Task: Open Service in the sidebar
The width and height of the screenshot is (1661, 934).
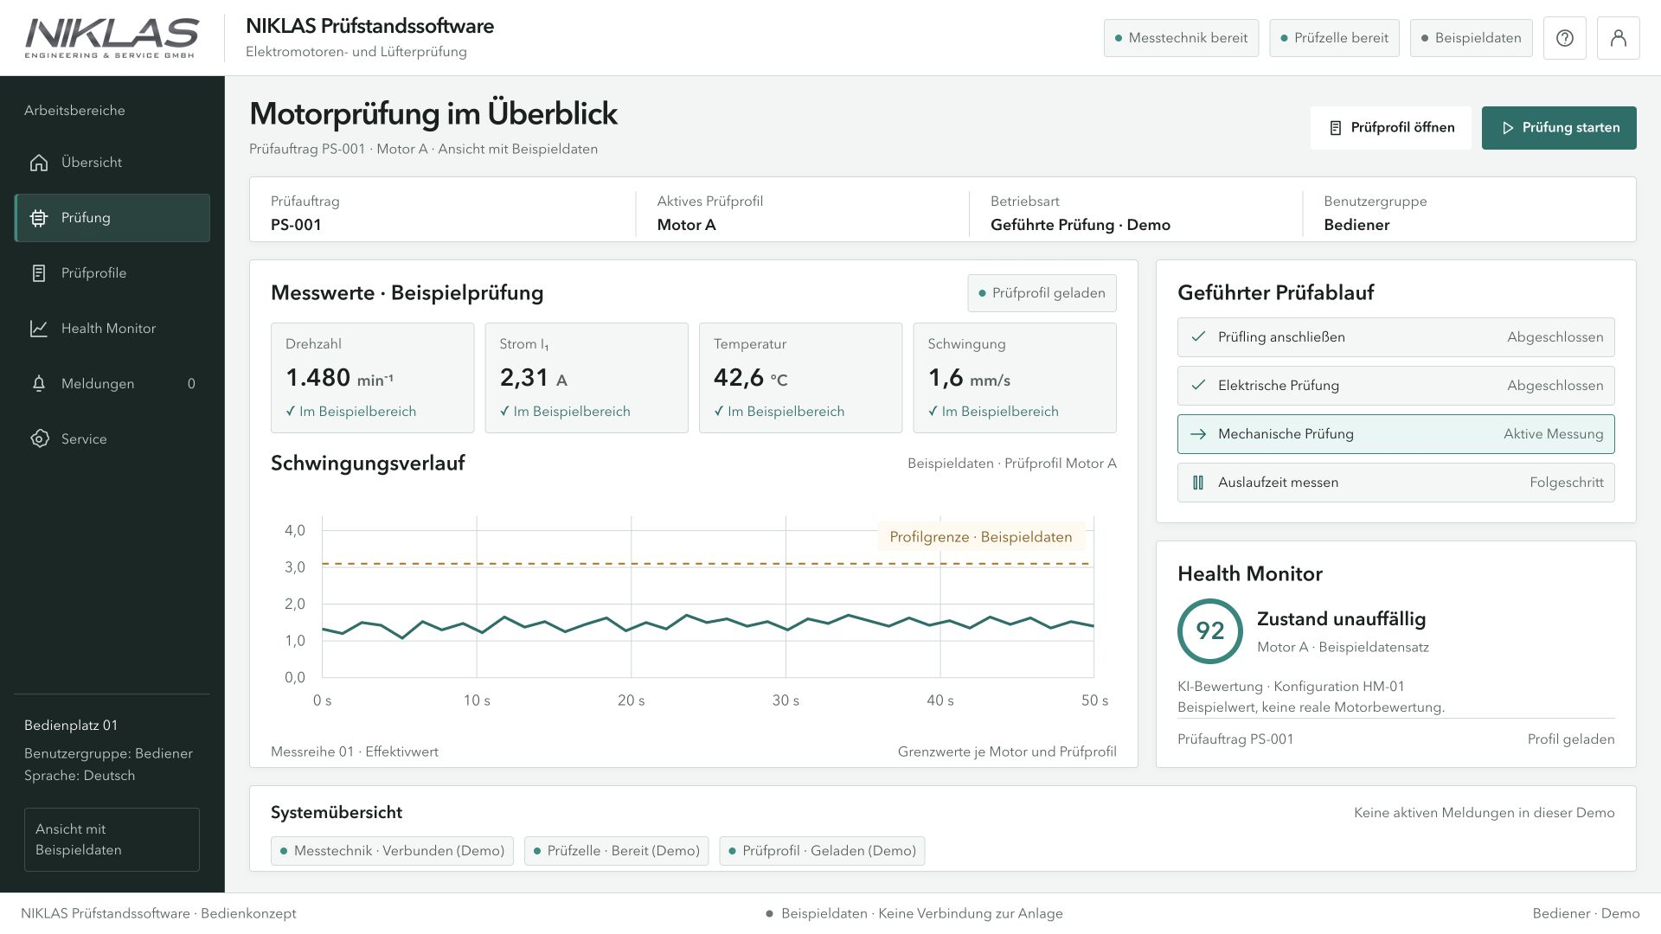Action: coord(112,439)
